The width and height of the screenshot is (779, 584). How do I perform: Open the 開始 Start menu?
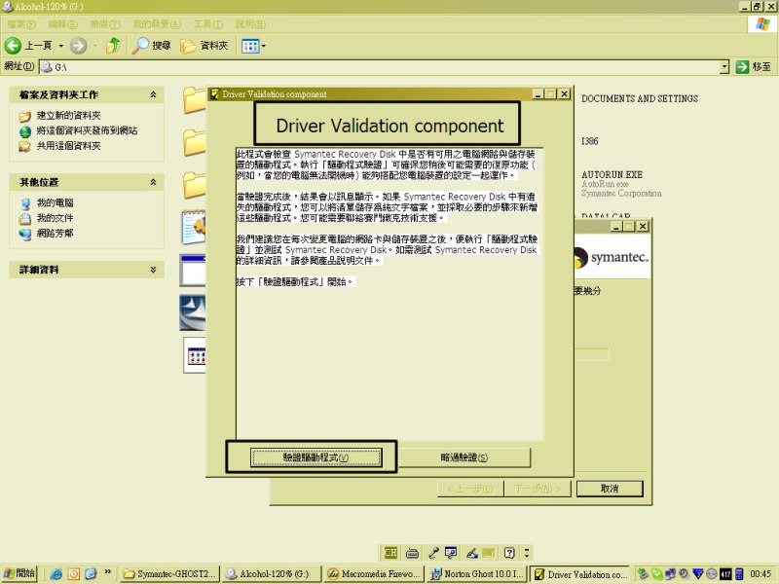(19, 573)
